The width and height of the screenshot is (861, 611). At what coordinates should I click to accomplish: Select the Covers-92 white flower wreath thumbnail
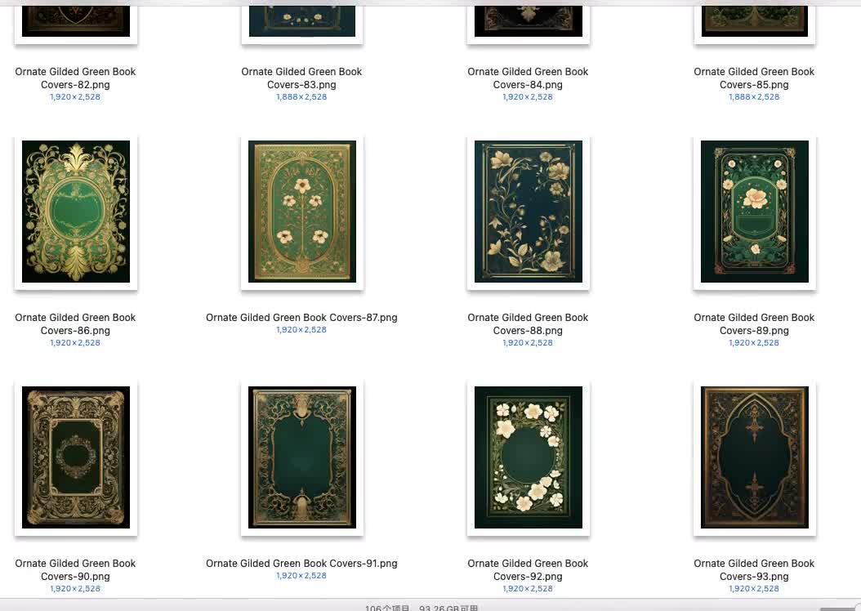529,457
